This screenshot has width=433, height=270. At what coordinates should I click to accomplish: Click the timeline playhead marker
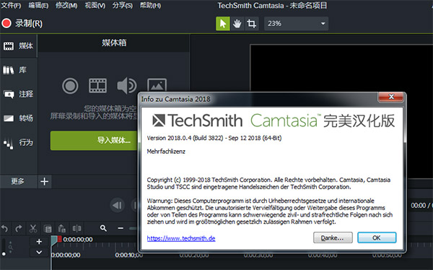pos(54,240)
